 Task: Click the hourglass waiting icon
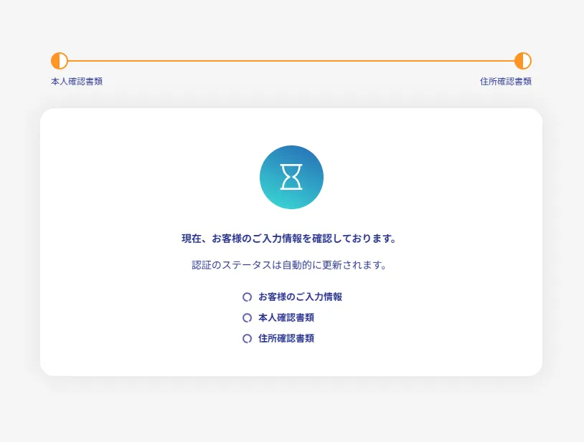(291, 177)
